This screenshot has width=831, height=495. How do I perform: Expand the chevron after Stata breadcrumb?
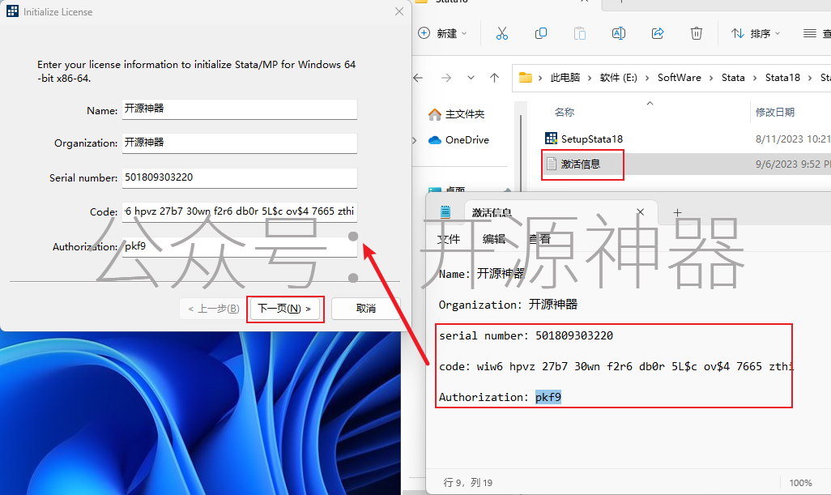tap(755, 78)
